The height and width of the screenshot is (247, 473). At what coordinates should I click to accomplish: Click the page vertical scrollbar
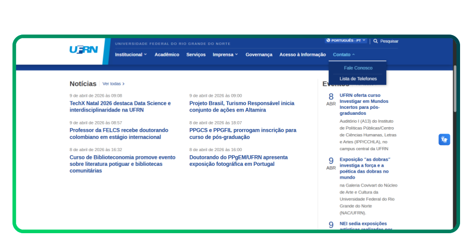coord(455,88)
